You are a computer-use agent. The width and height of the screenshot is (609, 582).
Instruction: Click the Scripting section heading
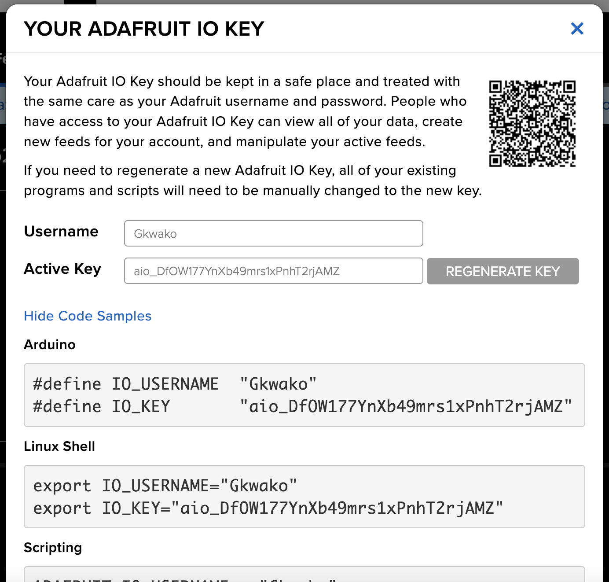click(53, 548)
